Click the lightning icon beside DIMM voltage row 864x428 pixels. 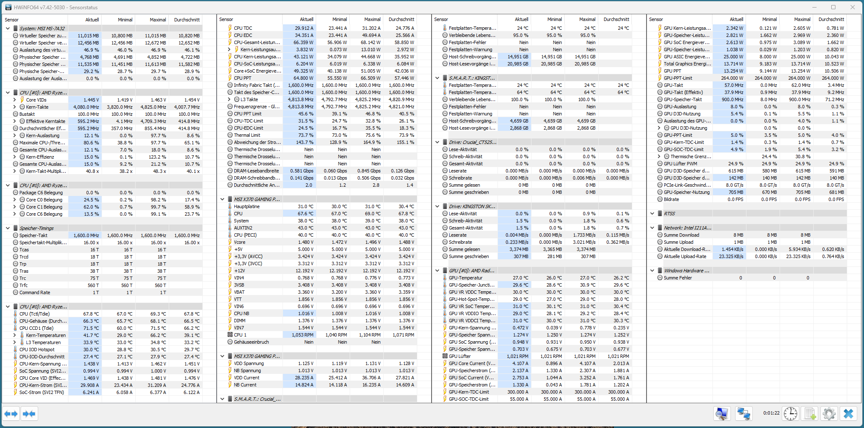point(230,321)
